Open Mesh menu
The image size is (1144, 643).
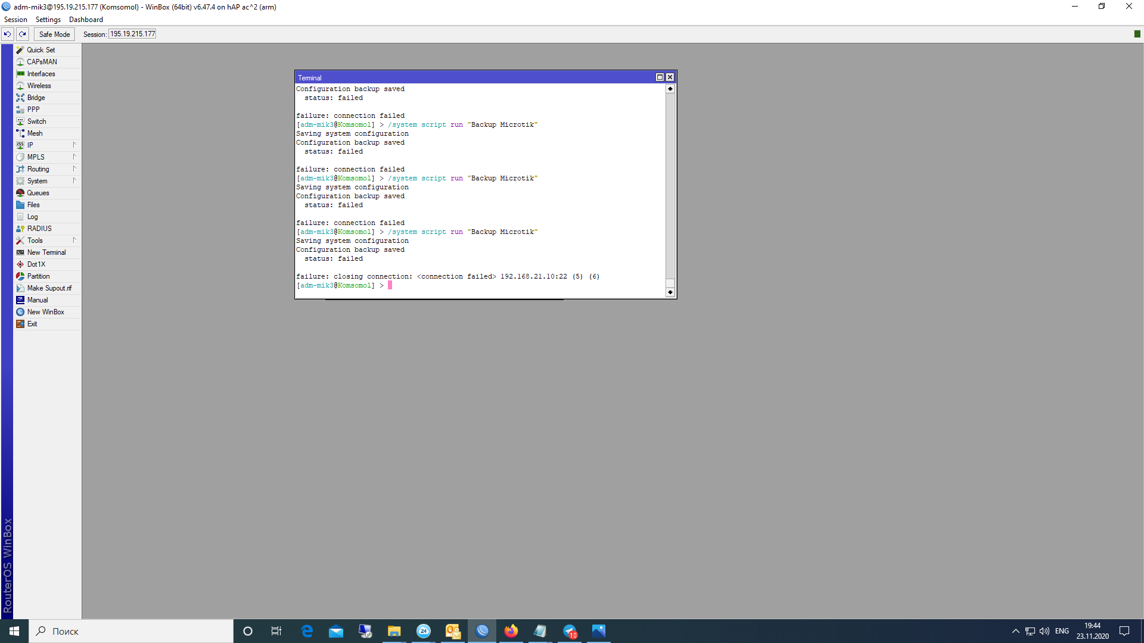click(47, 133)
